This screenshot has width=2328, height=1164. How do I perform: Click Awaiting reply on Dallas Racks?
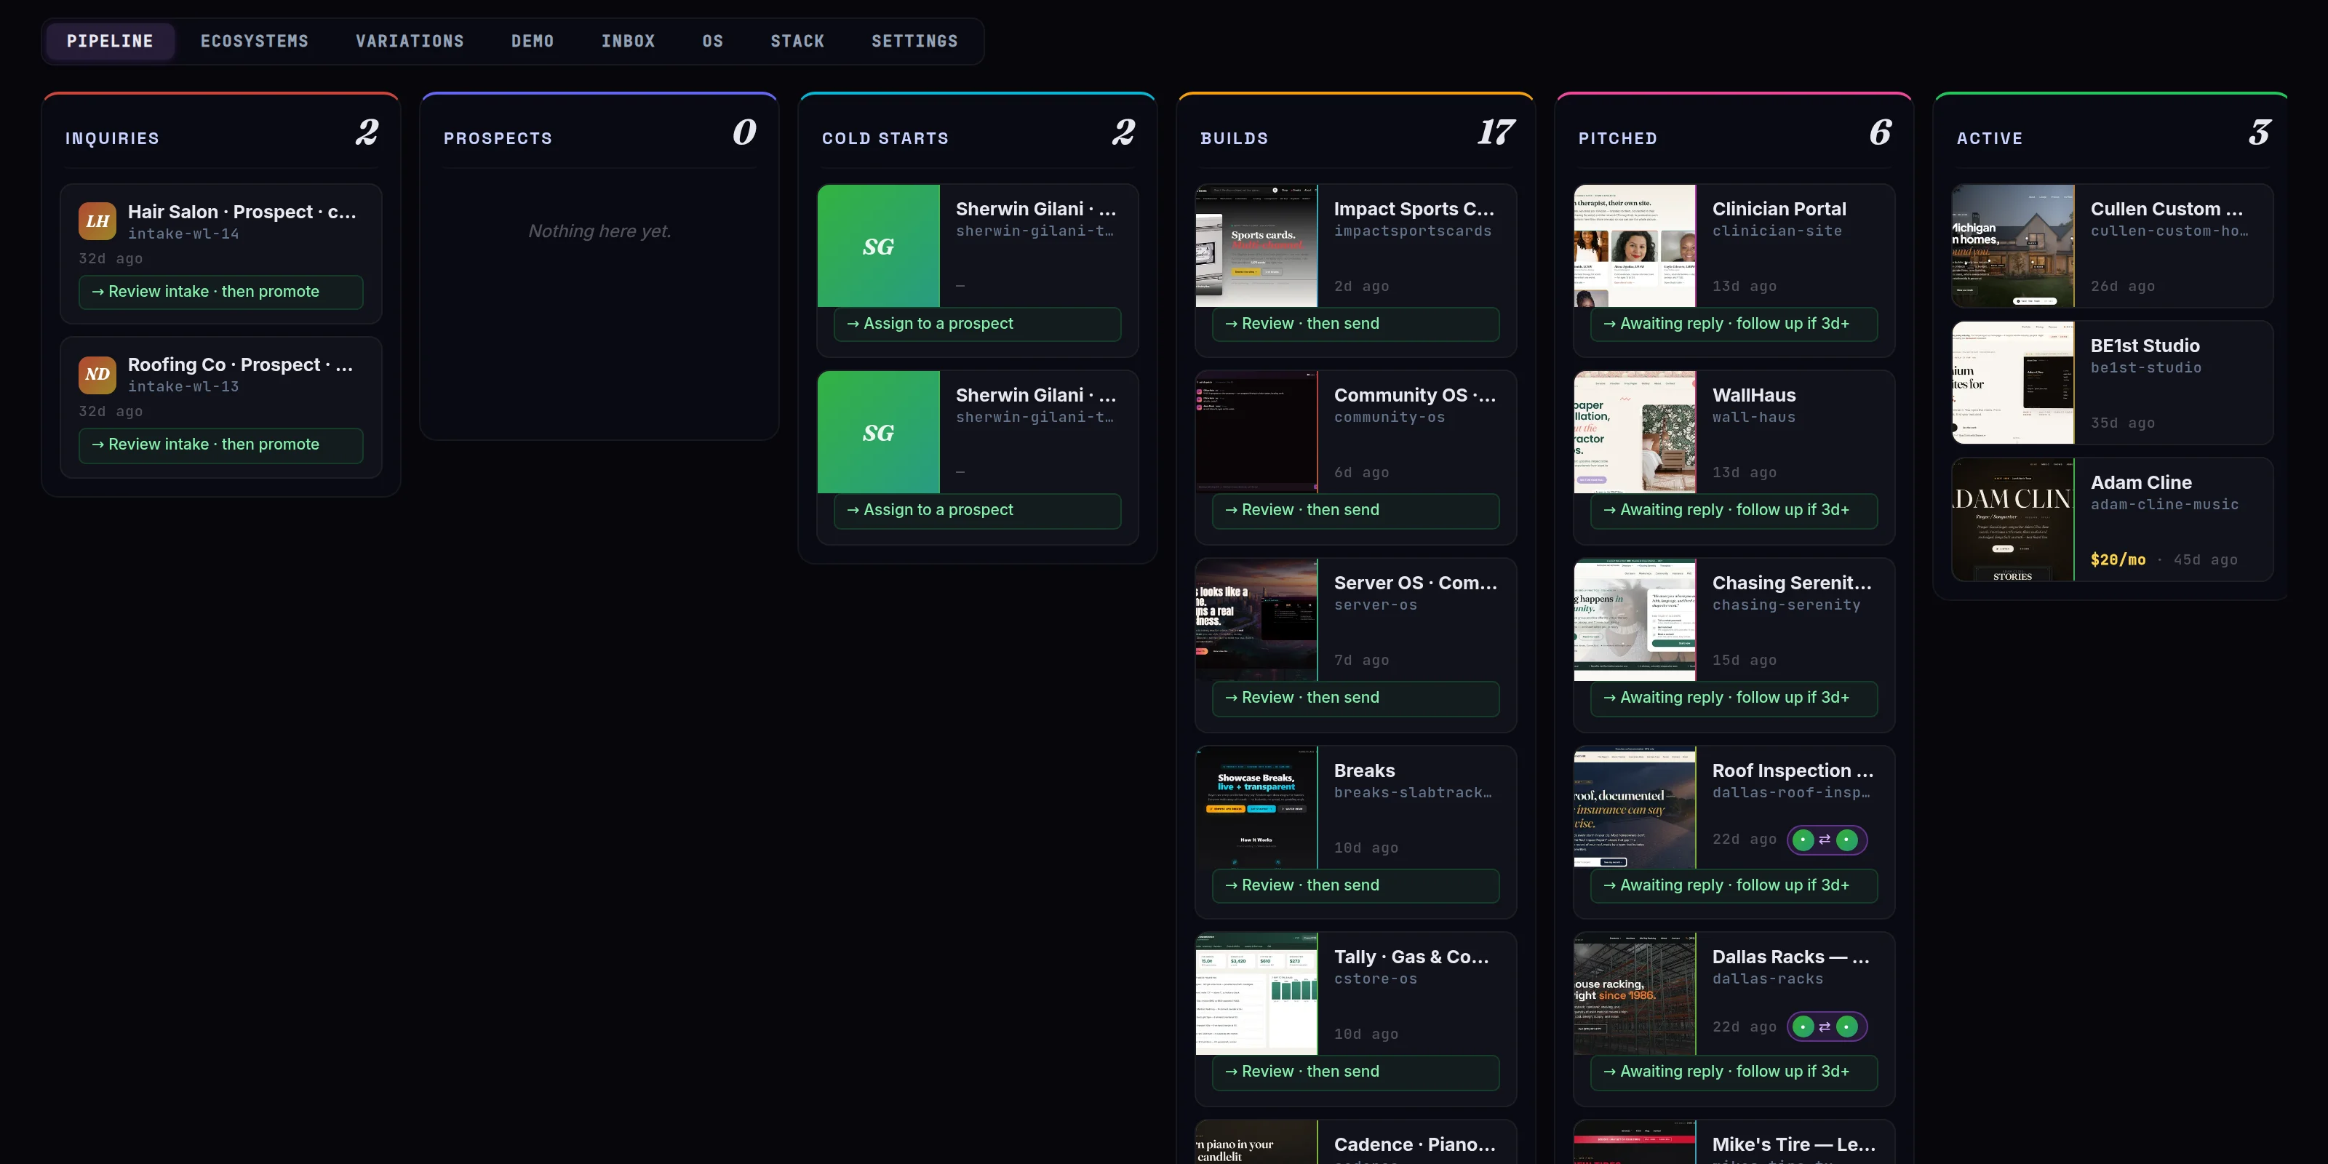tap(1734, 1072)
